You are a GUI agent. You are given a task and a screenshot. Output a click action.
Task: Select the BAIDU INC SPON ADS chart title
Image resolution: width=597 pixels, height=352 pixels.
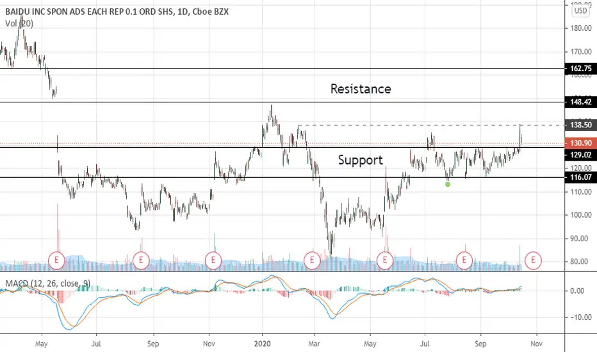(x=117, y=12)
